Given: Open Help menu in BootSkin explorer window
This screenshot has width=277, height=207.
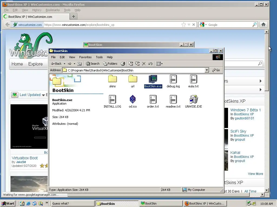Looking at the screenshot, I should click(110, 57).
